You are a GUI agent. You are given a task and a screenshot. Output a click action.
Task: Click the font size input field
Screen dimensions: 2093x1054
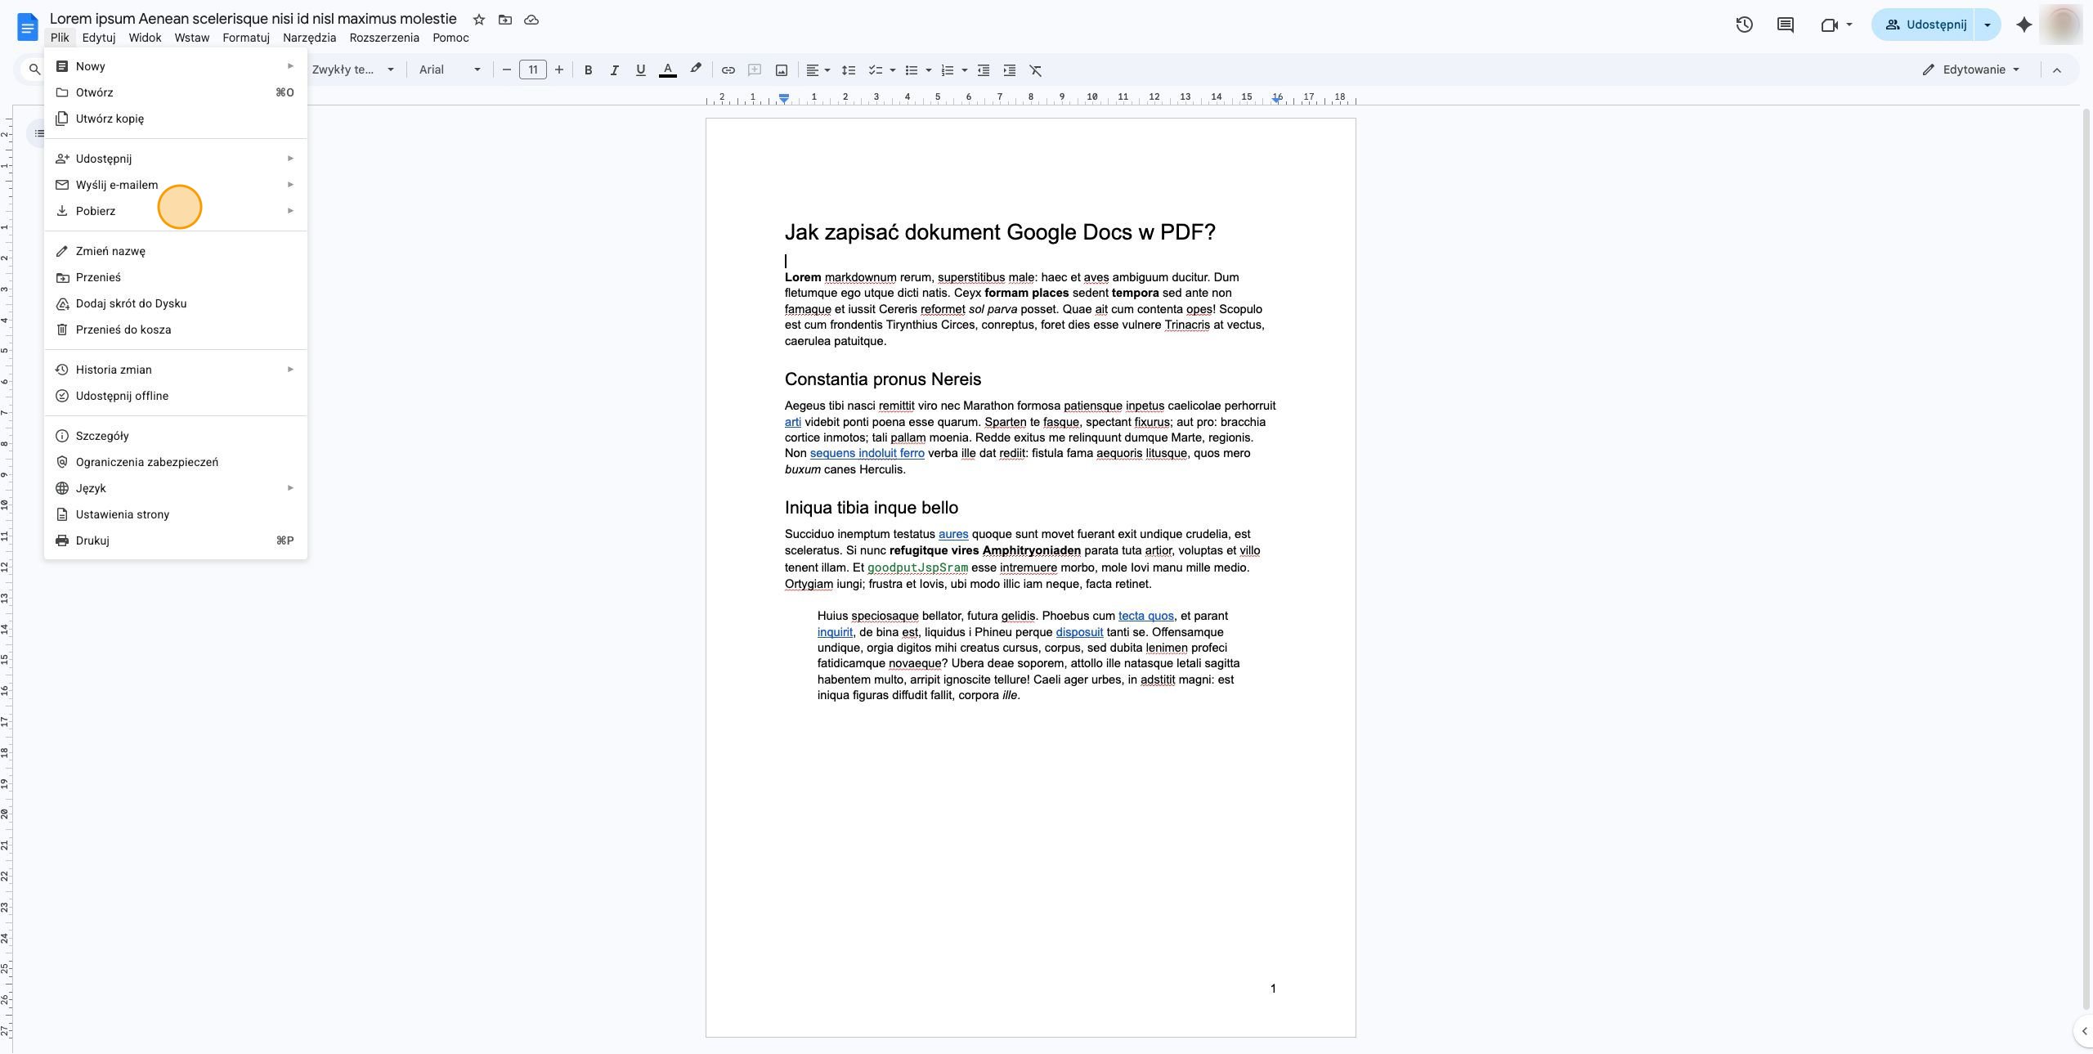533,70
